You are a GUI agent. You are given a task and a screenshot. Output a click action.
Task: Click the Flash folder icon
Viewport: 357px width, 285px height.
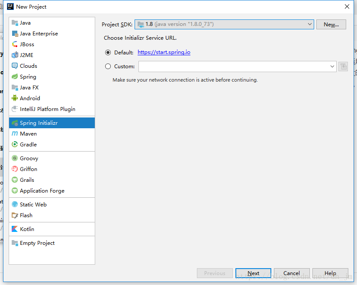pyautogui.click(x=15, y=215)
